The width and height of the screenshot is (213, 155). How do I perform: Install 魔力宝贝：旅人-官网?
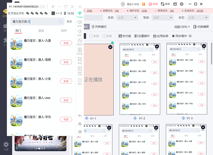click(66, 62)
